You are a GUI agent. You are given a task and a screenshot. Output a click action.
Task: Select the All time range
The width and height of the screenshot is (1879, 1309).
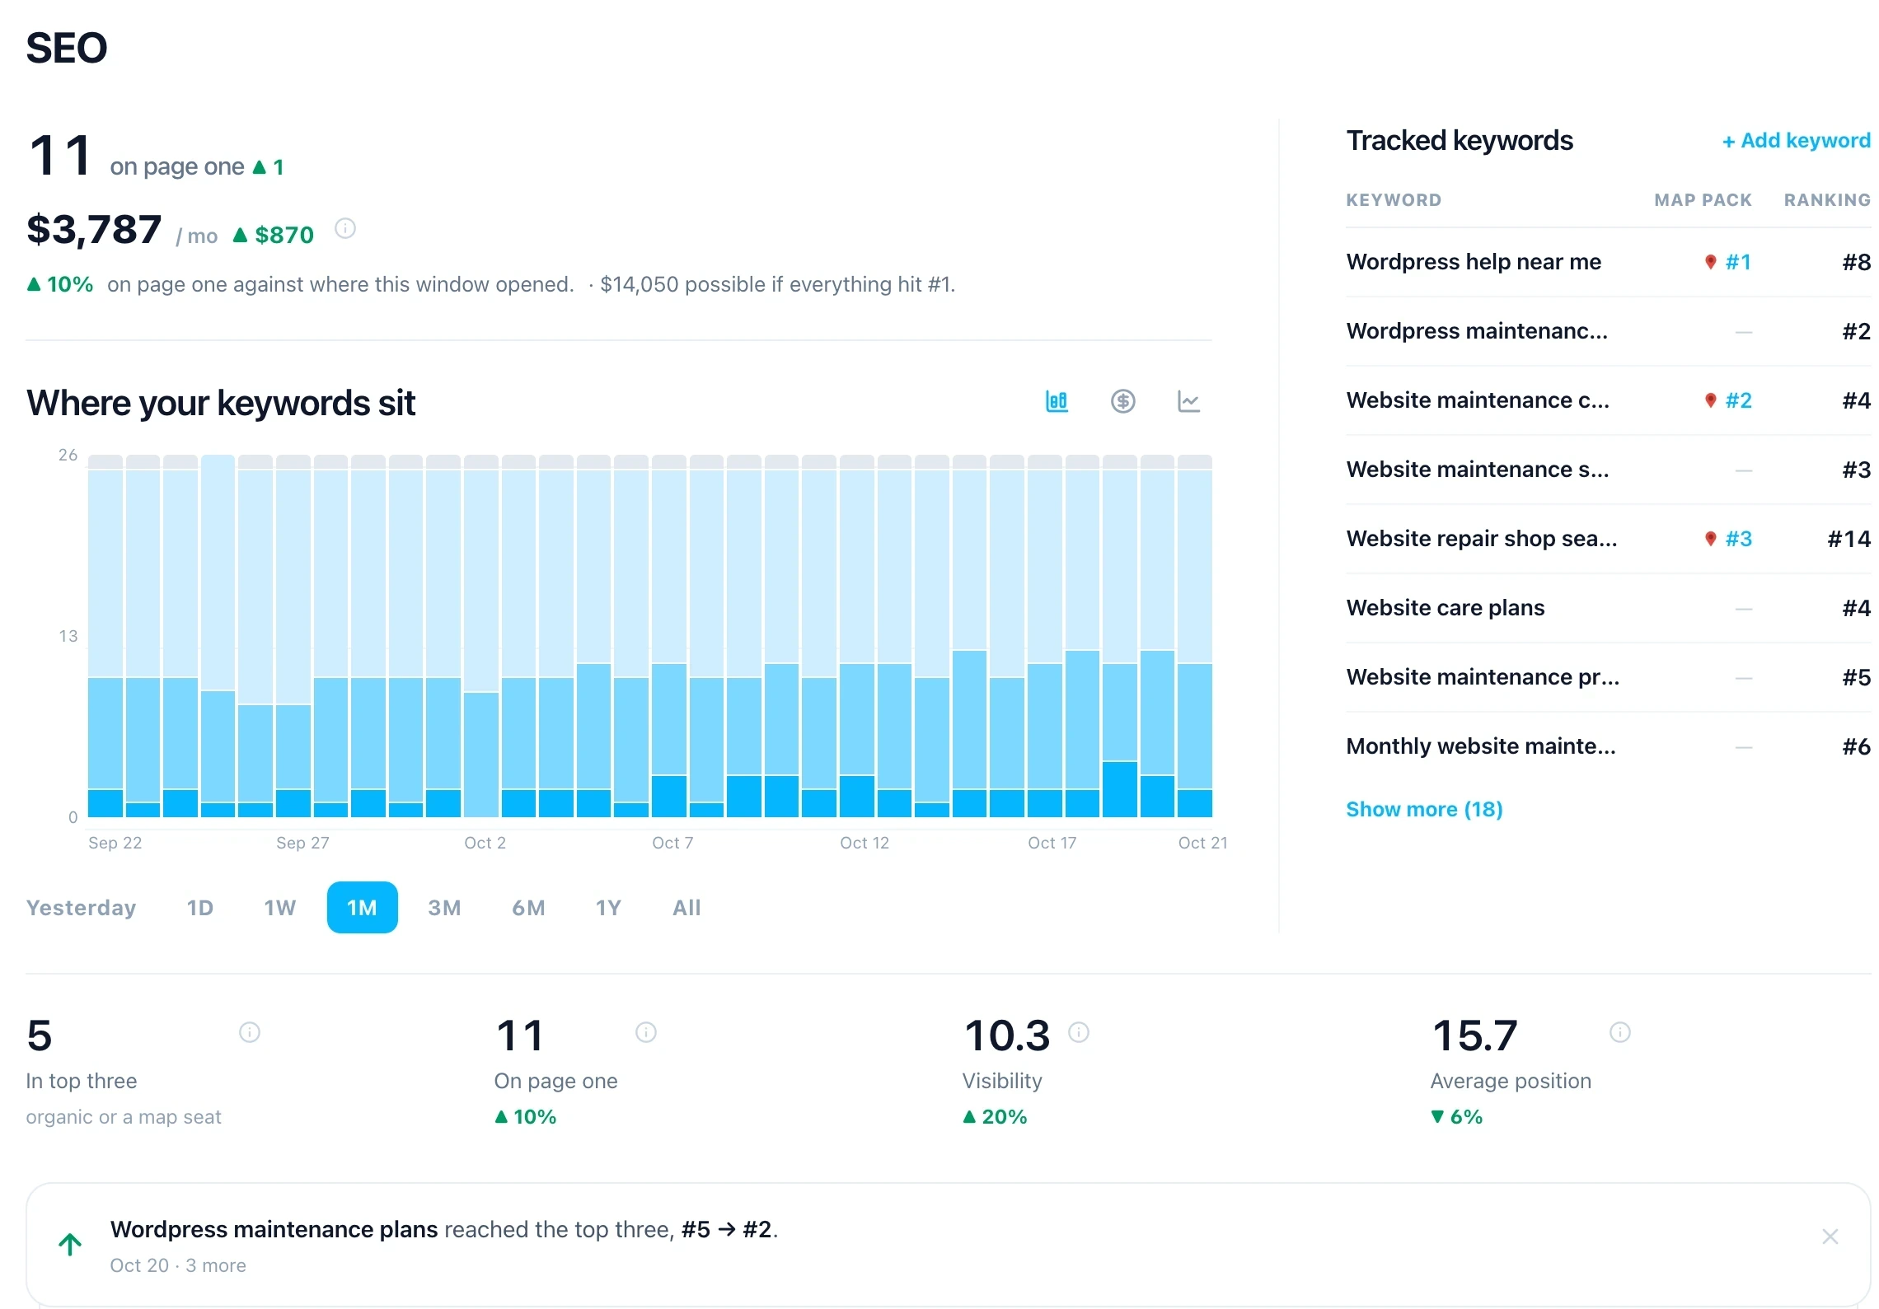686,908
